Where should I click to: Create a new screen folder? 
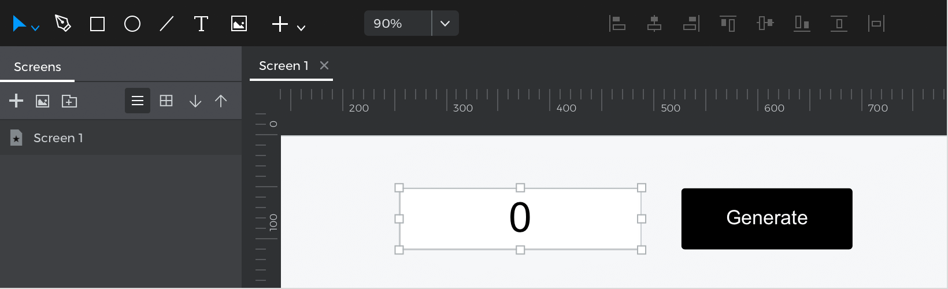[69, 101]
